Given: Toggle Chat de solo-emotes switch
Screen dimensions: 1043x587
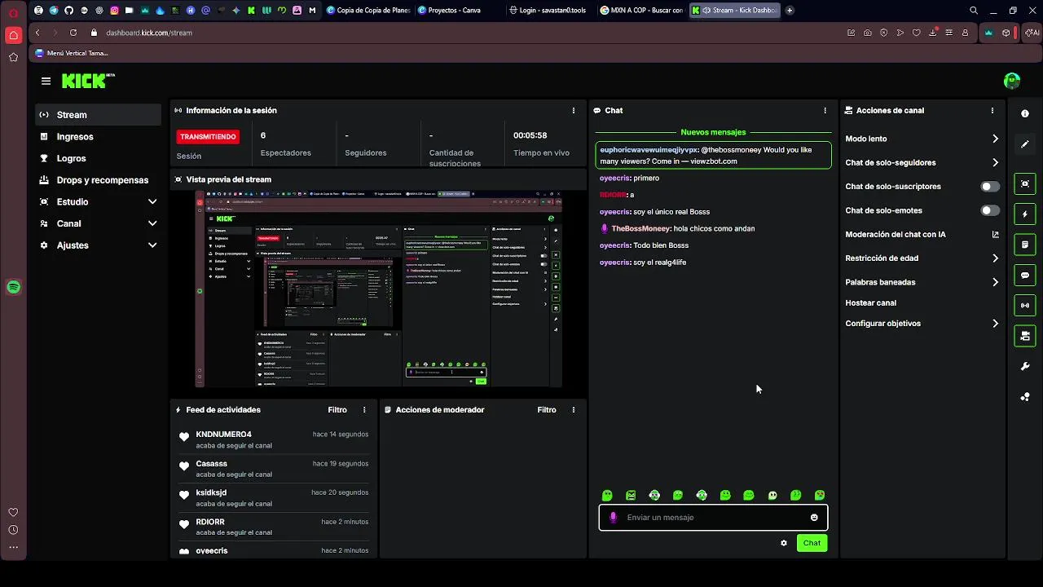Looking at the screenshot, I should (990, 210).
